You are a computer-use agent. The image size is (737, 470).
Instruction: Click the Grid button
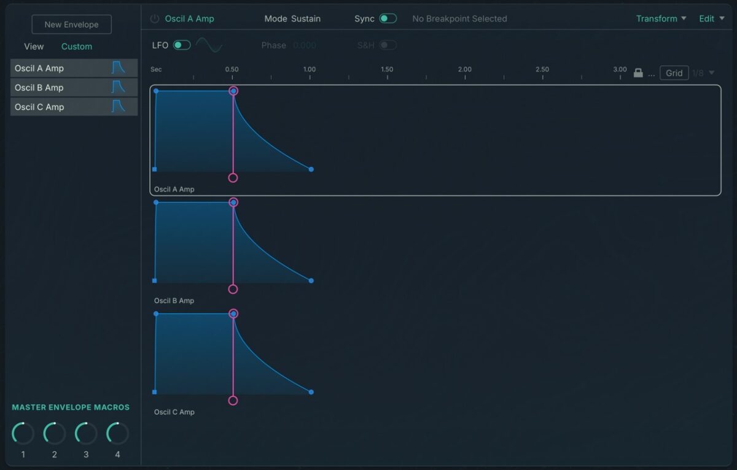click(674, 73)
